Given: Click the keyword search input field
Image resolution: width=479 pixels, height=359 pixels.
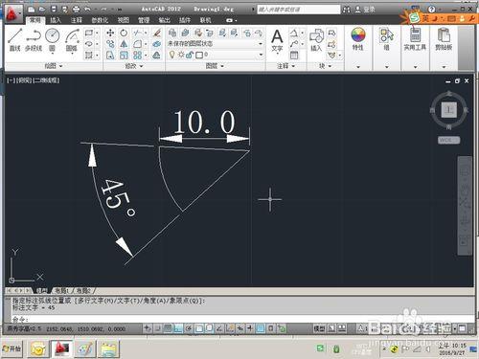Looking at the screenshot, I should click(299, 10).
